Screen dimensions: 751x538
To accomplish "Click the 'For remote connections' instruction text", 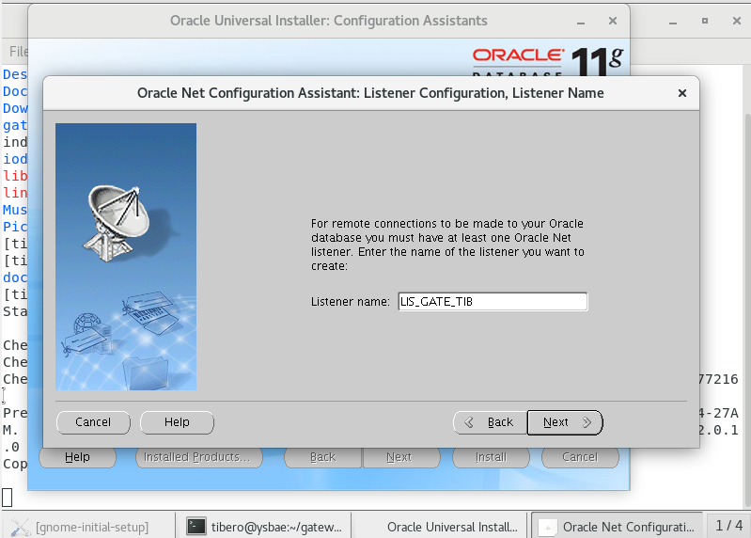I will coord(447,245).
